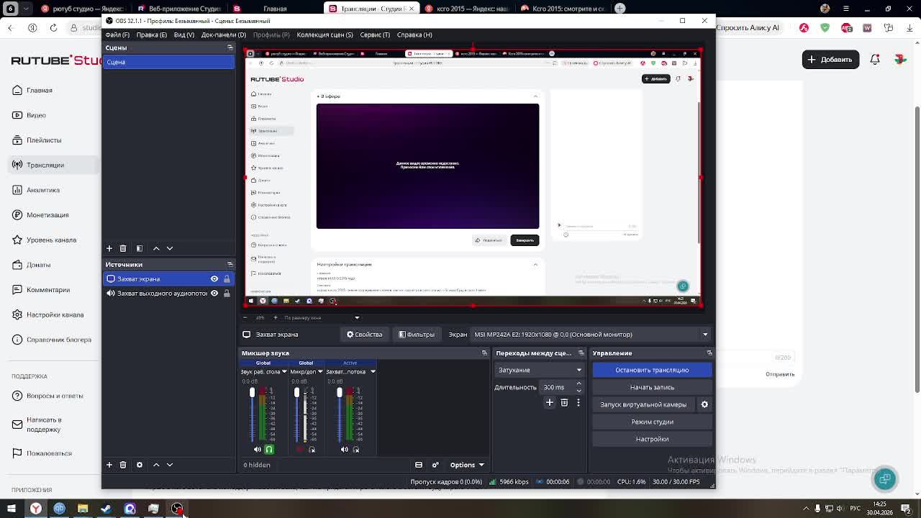921x518 pixels.
Task: Add a new source with the plus icon
Action: pyautogui.click(x=109, y=465)
